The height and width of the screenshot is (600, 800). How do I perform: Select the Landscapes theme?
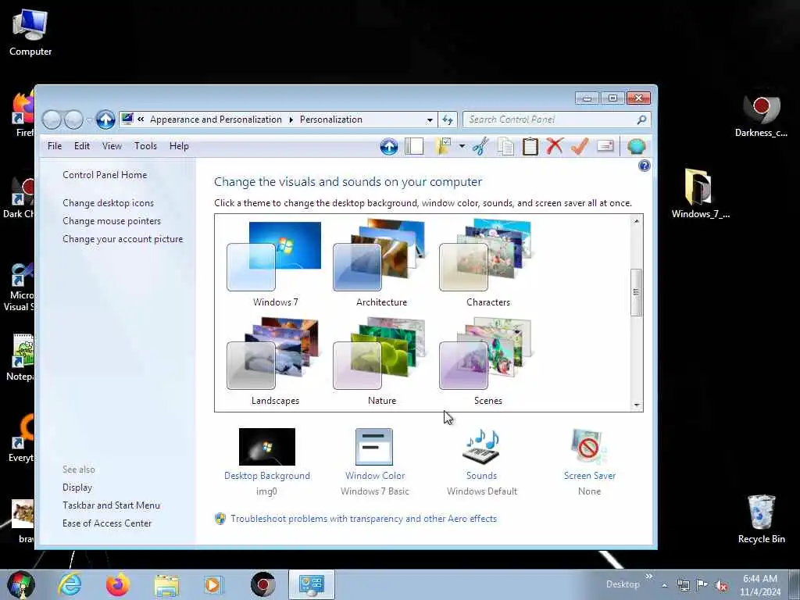coord(275,361)
